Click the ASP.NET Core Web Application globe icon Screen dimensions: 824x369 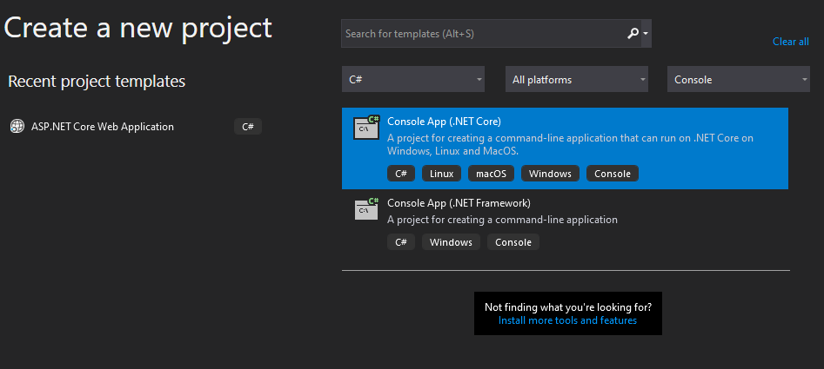(17, 126)
